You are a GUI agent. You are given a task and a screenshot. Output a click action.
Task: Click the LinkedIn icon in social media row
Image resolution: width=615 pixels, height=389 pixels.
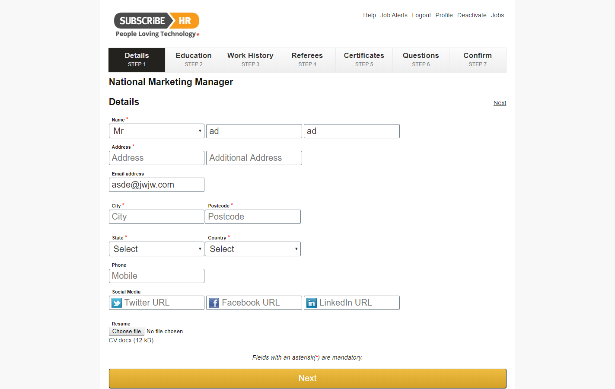coord(312,303)
